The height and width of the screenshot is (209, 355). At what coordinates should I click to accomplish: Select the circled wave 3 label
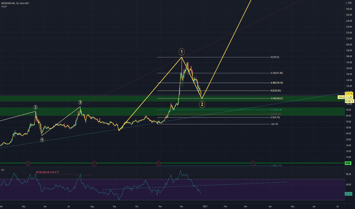click(35, 107)
